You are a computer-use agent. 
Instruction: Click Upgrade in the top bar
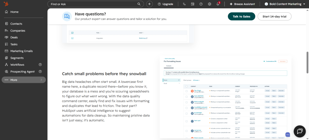pyautogui.click(x=165, y=4)
